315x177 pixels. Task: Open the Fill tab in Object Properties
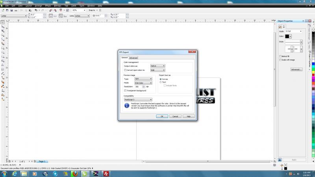pos(280,26)
